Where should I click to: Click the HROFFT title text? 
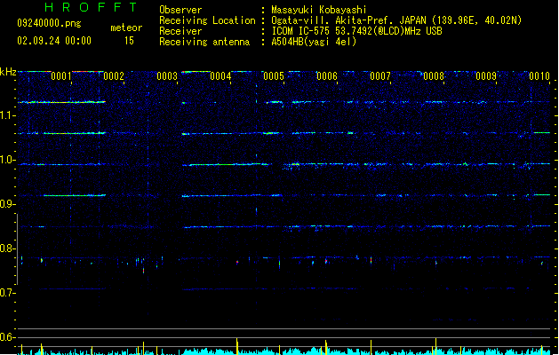tap(91, 7)
